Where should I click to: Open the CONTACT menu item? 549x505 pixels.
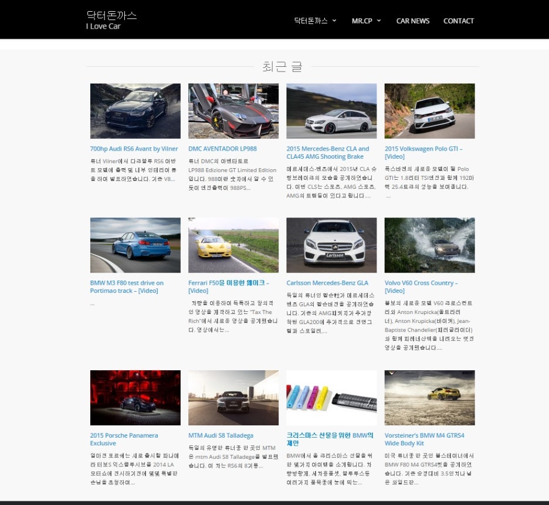click(x=458, y=21)
